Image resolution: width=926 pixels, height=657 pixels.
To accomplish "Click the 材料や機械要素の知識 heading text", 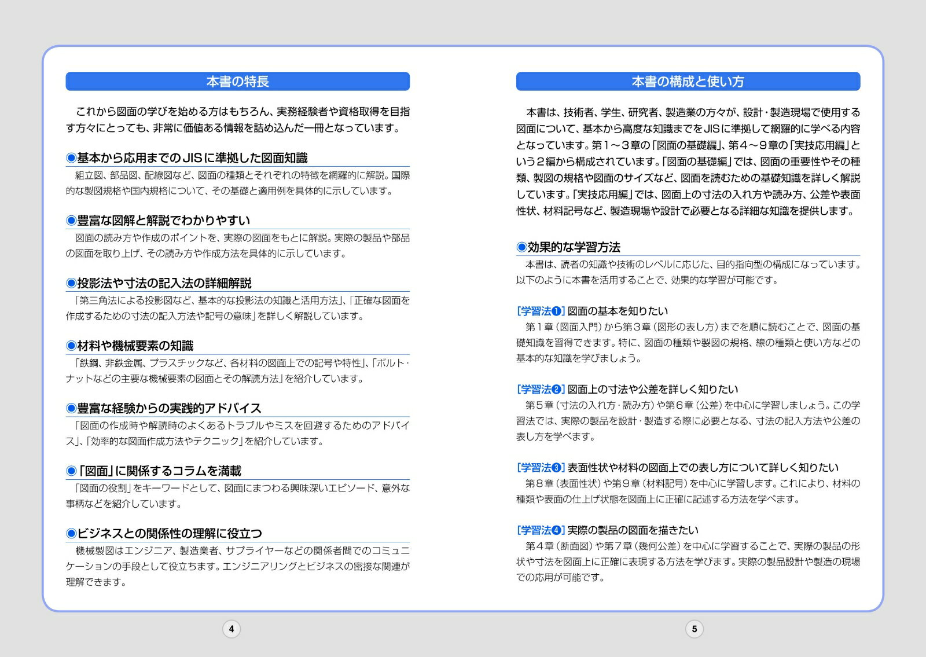I will [x=135, y=346].
